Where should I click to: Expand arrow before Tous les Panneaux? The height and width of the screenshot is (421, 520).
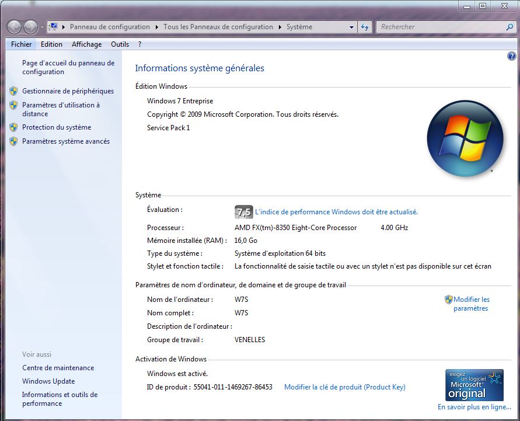coord(157,27)
